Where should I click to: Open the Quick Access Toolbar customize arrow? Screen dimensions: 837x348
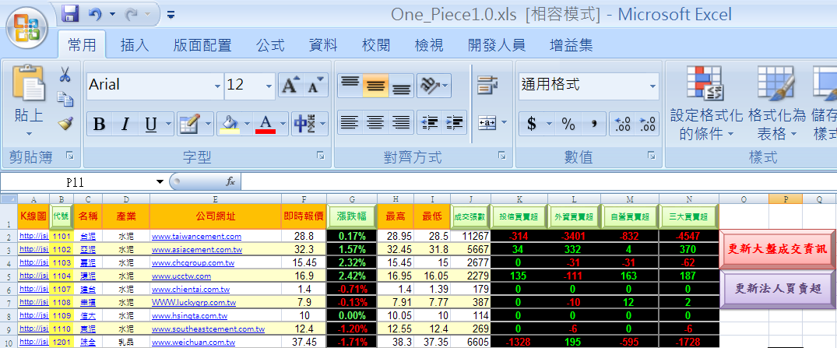[171, 15]
